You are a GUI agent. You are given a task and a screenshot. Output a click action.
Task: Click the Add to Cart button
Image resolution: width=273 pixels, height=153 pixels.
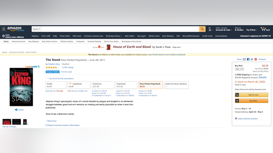click(251, 95)
